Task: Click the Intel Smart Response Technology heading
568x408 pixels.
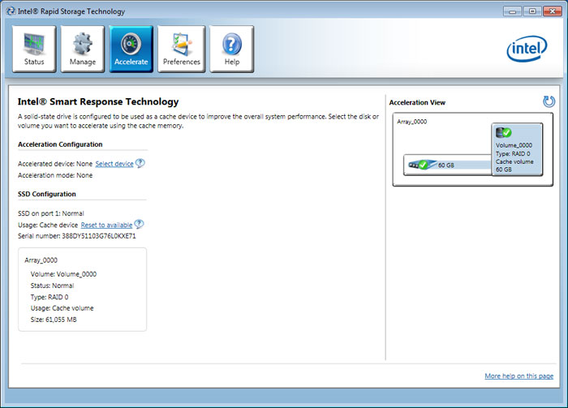Action: click(x=98, y=101)
